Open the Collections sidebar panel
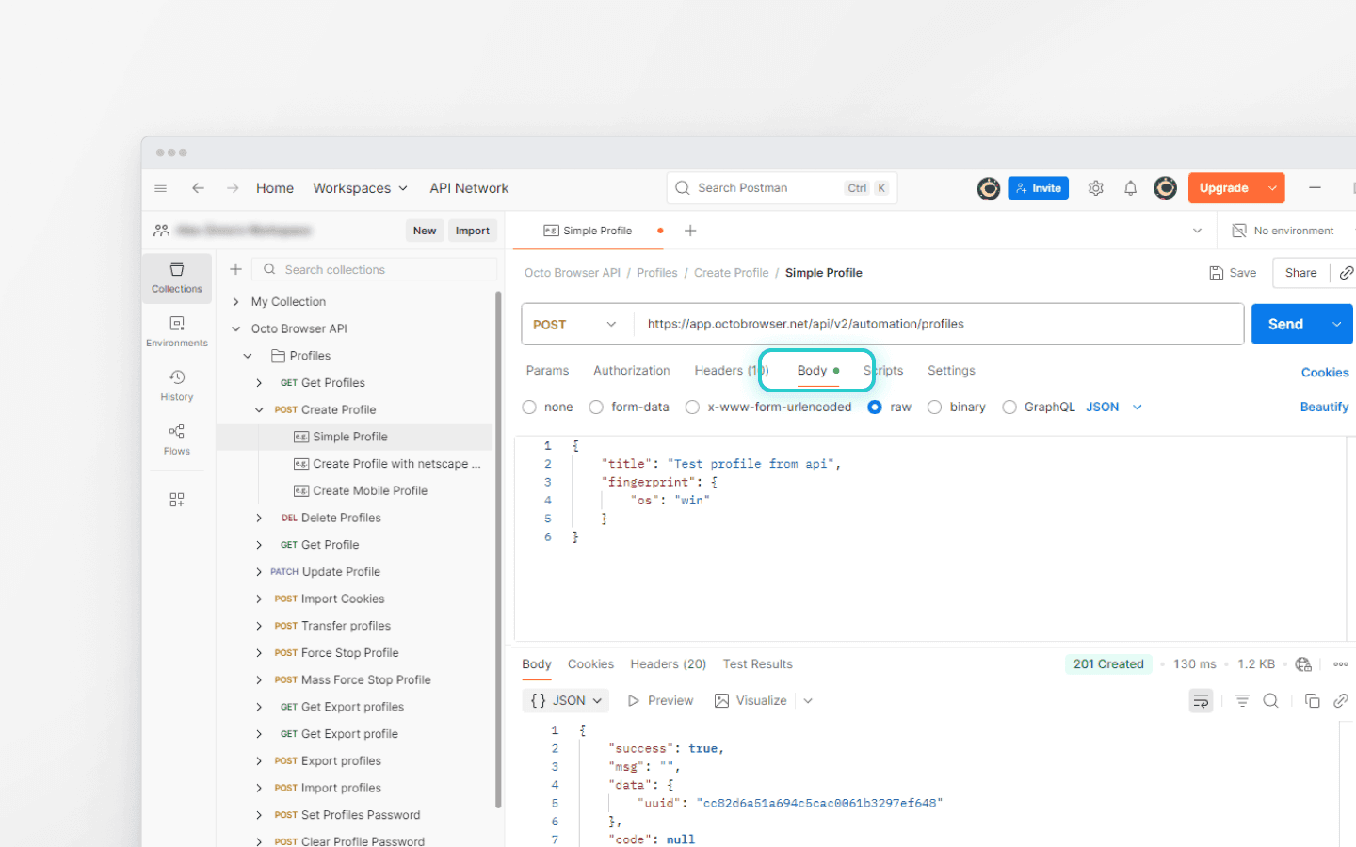 (177, 278)
